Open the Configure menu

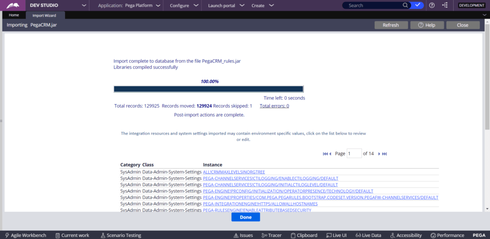(x=184, y=5)
